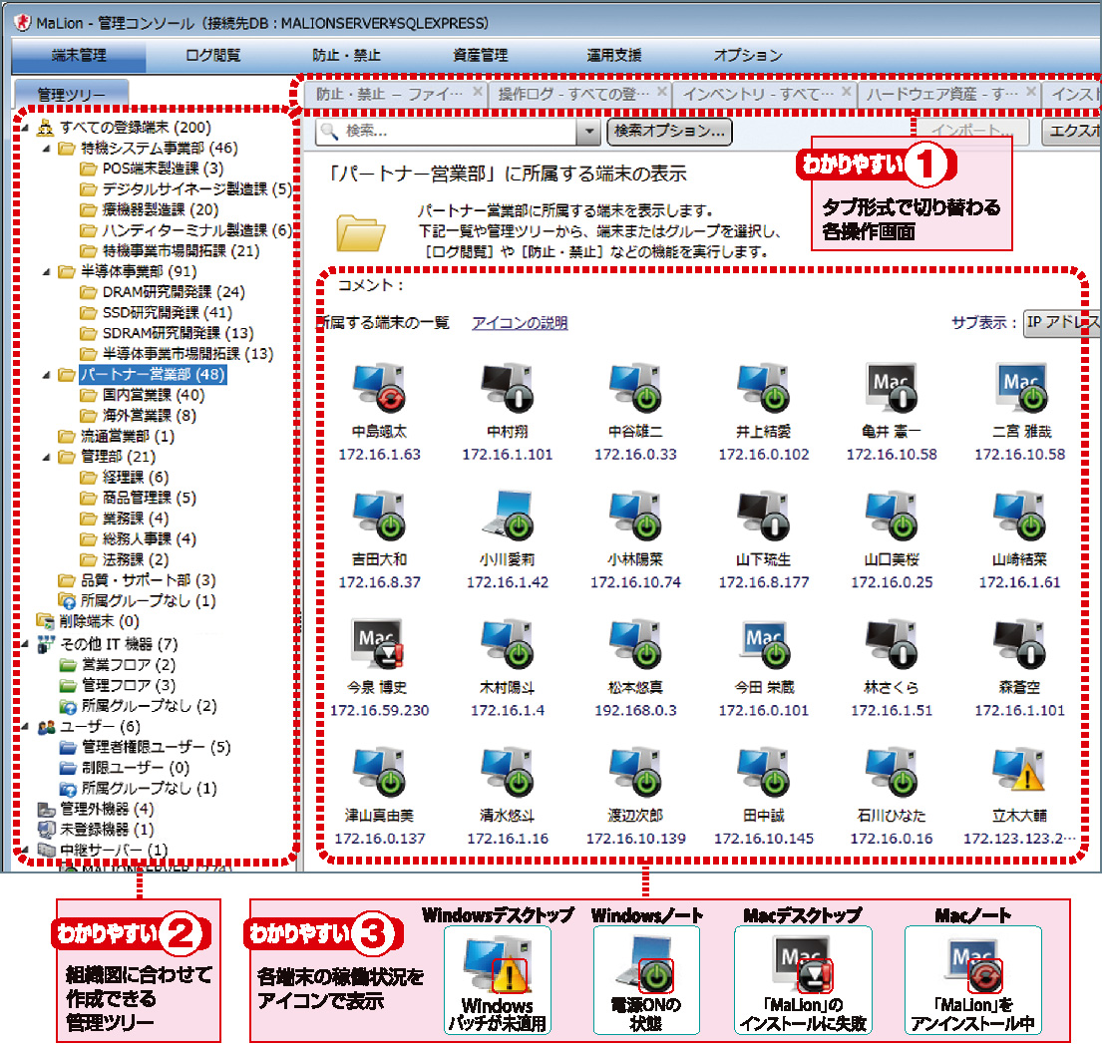Viewport: 1102px width, 1044px height.
Task: Open the 端末管理 menu
Action: (x=79, y=56)
